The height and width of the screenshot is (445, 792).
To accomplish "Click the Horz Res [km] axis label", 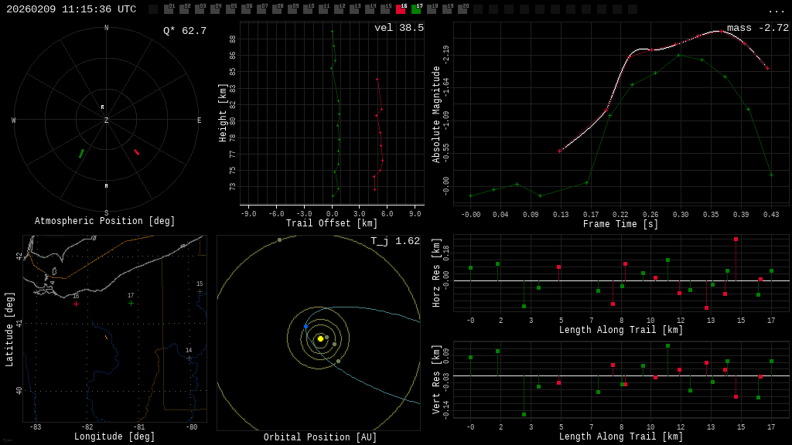I will (x=436, y=273).
